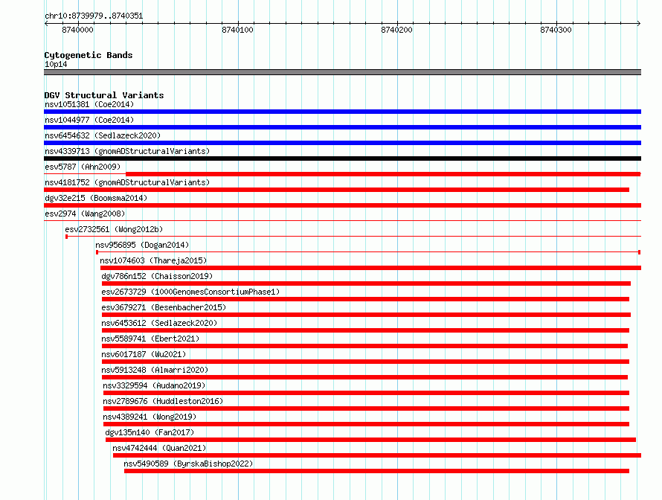Open dgv135n140 (Fan2017) label
Viewport: 662px width, 500px height.
click(x=150, y=432)
